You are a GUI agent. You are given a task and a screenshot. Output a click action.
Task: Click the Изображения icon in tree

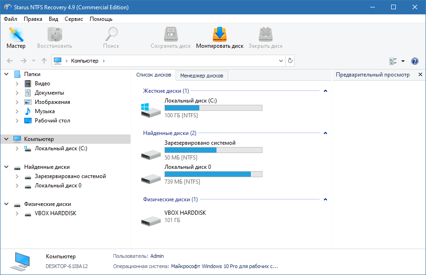pyautogui.click(x=28, y=102)
